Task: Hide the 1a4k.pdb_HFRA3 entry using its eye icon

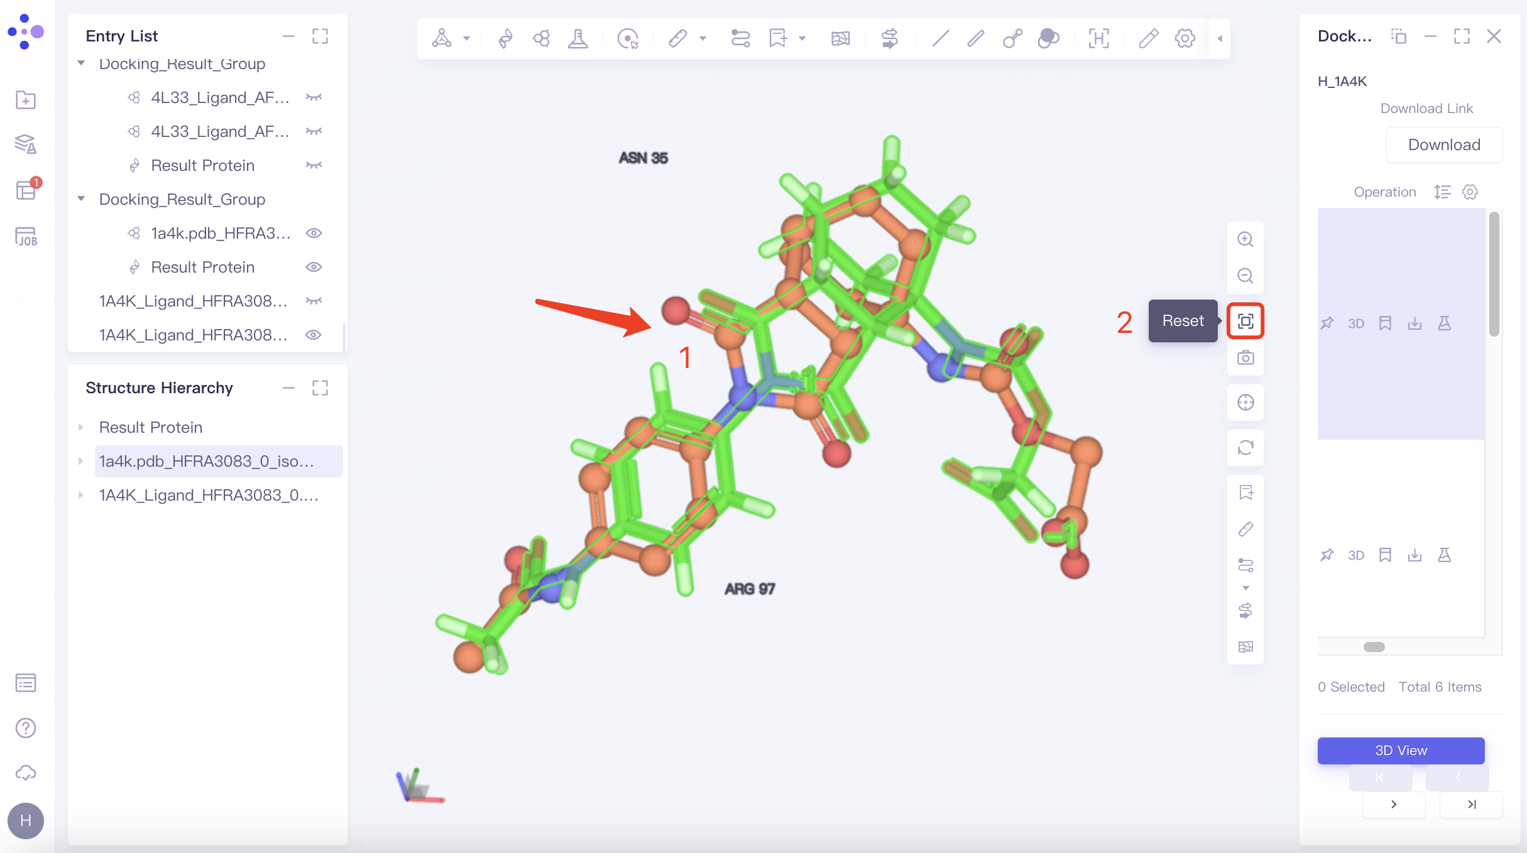Action: (314, 232)
